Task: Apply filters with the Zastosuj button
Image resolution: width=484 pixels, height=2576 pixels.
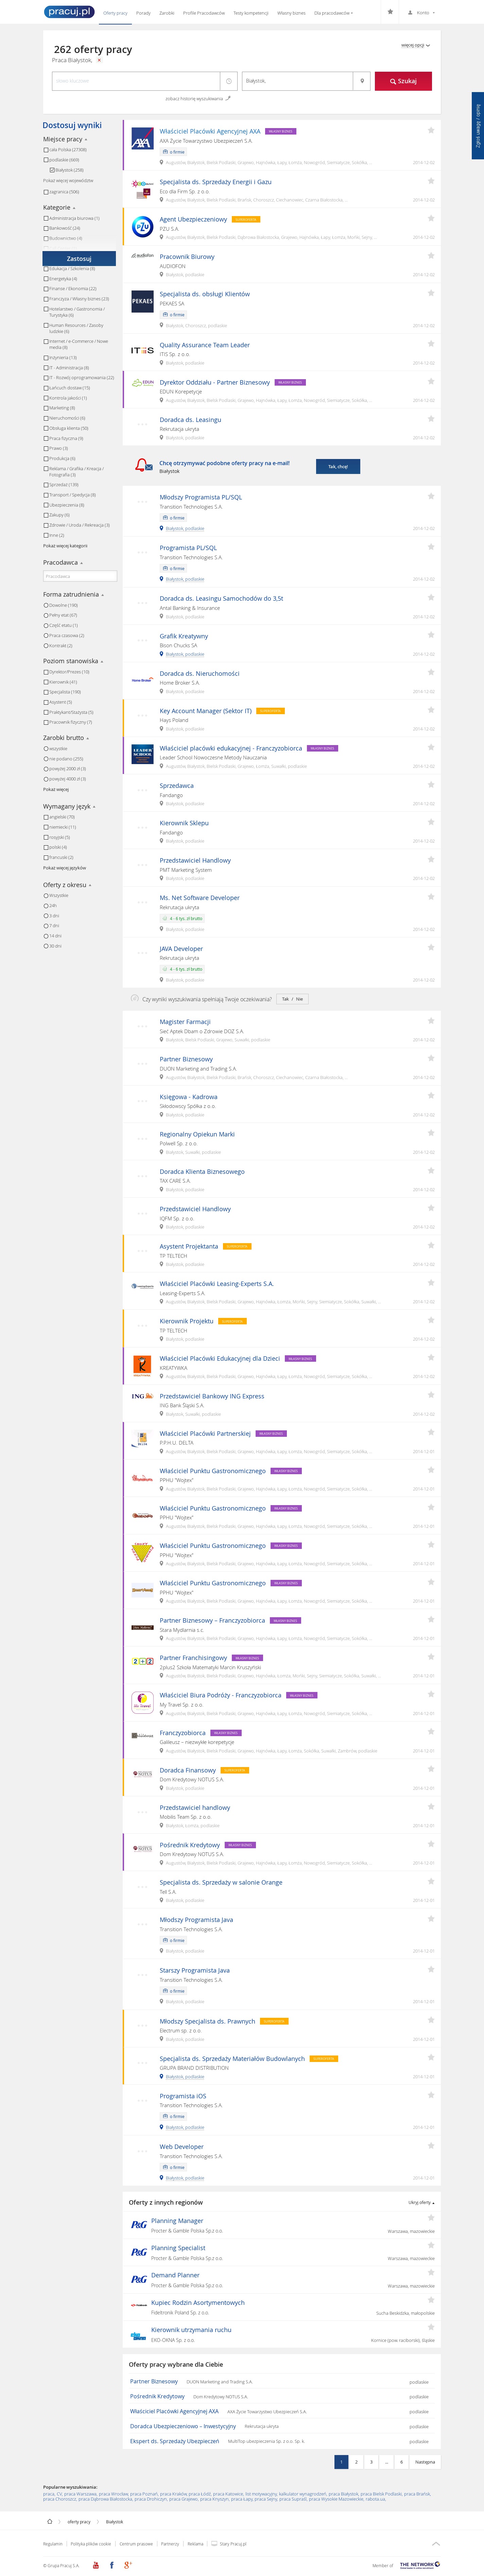Action: [79, 258]
